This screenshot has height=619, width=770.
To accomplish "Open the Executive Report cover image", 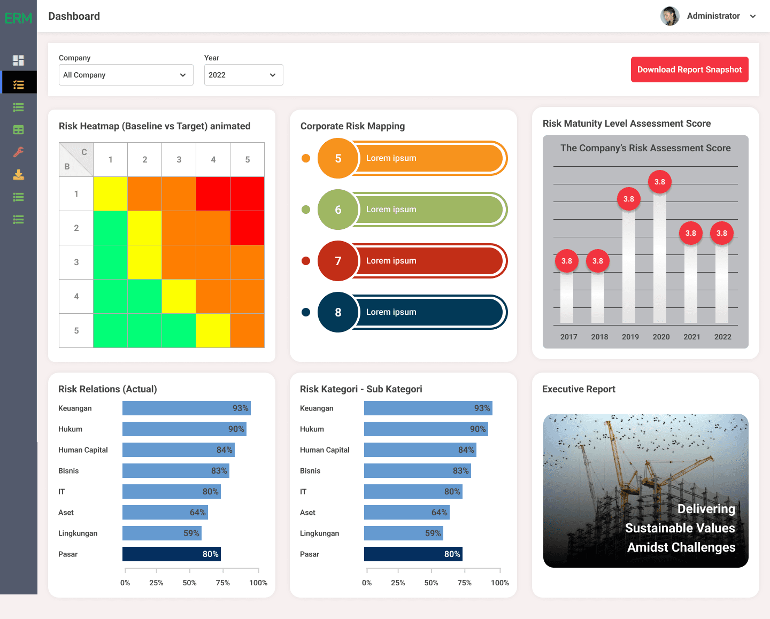I will click(x=646, y=491).
